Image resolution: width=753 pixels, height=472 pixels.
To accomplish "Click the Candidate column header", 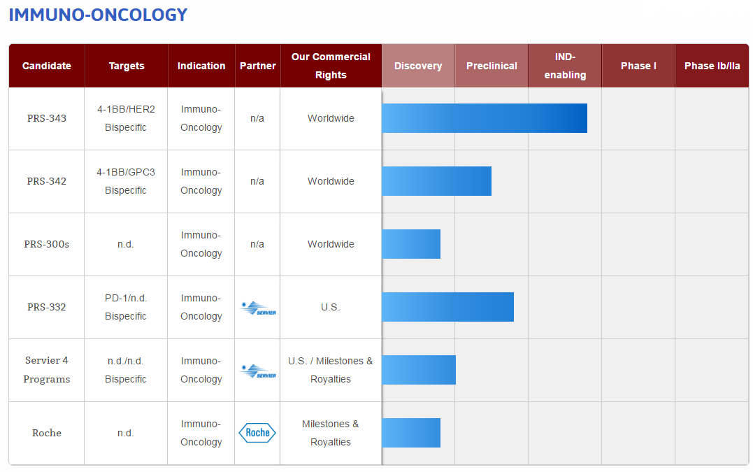I will (47, 66).
